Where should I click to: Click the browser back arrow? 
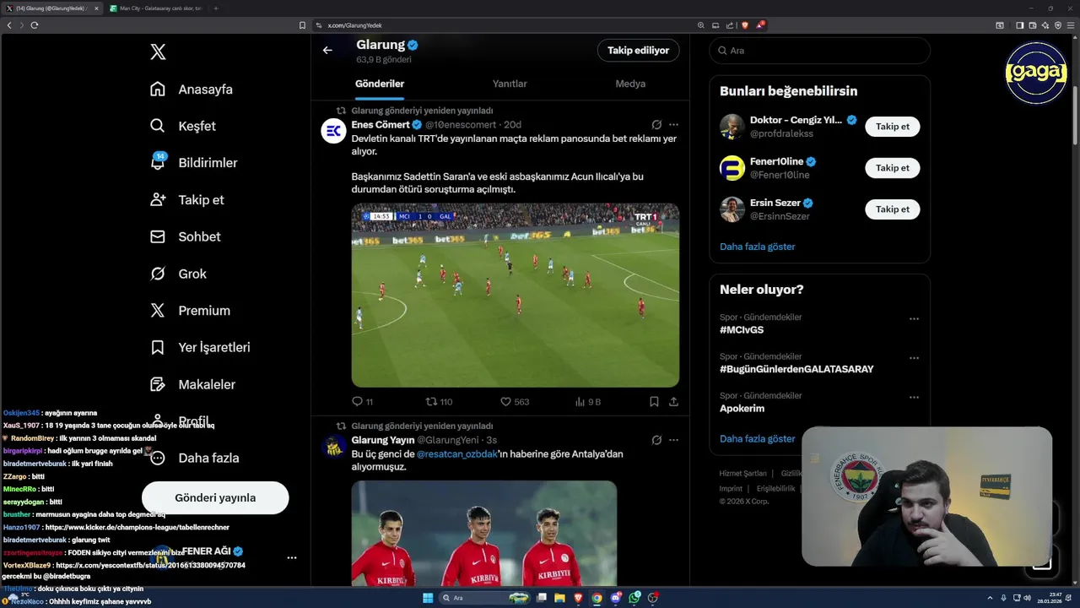click(9, 25)
